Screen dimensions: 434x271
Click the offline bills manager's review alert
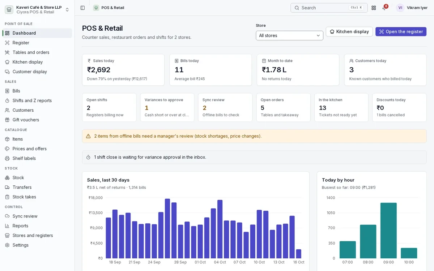coord(254,136)
